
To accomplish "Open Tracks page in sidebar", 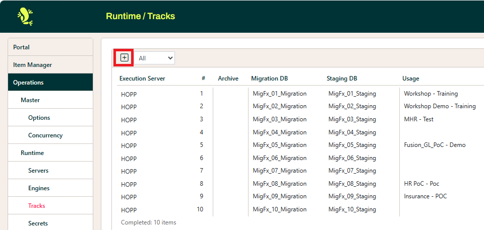I will 50,205.
